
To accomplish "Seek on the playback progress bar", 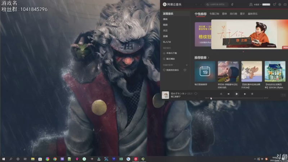I will pyautogui.click(x=237, y=98).
